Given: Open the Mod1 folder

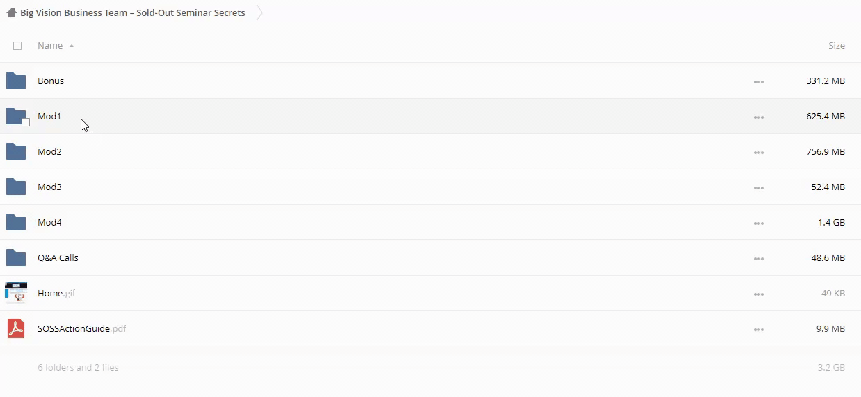Looking at the screenshot, I should click(49, 117).
